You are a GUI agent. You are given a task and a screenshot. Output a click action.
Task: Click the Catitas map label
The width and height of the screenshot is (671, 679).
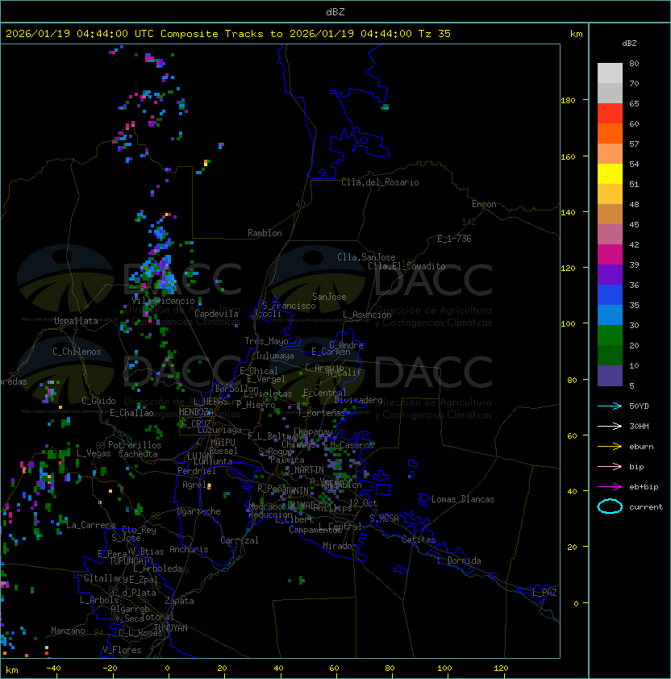[419, 539]
